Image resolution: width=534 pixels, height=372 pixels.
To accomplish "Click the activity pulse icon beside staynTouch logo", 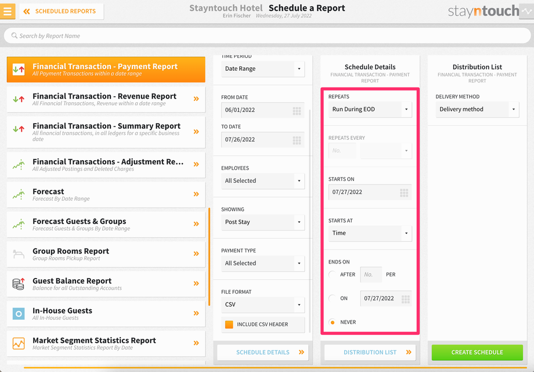I will [526, 11].
